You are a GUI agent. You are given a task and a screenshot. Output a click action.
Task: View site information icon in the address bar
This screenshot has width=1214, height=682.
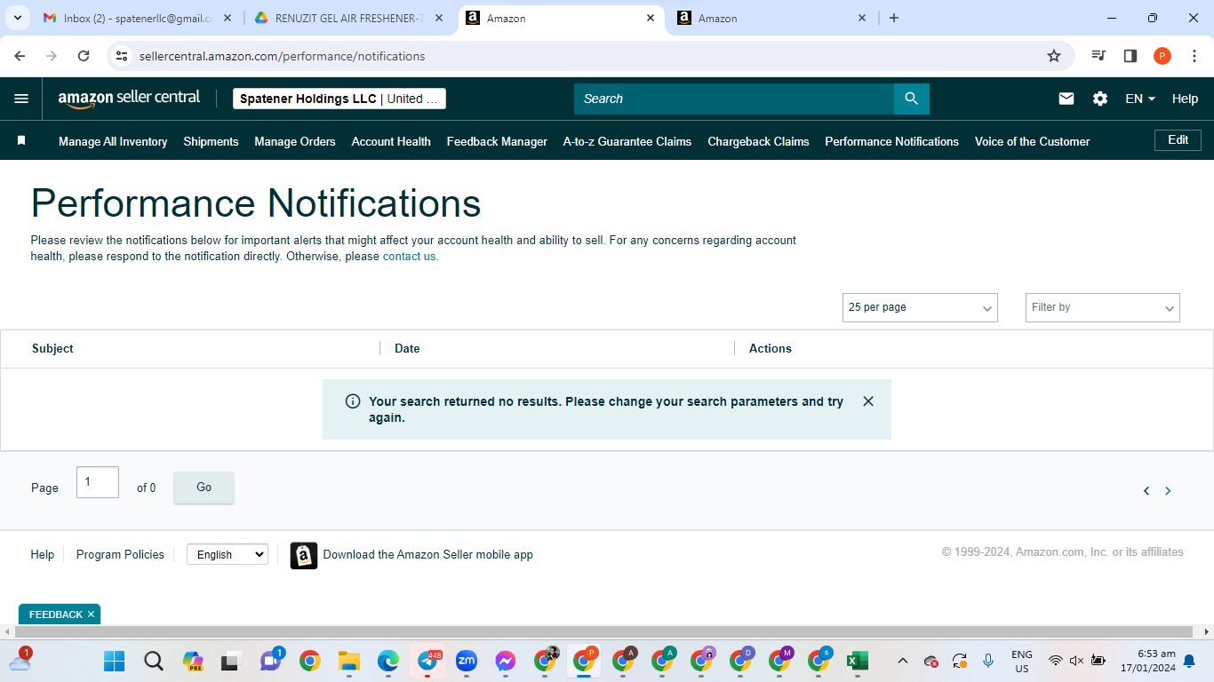[123, 56]
